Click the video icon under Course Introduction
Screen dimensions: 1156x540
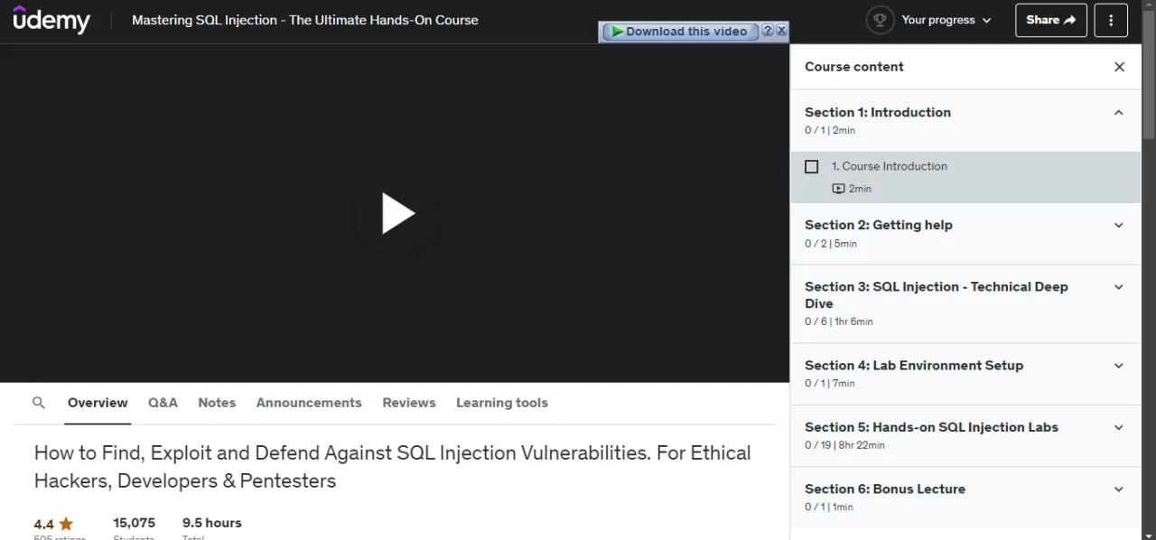(838, 189)
